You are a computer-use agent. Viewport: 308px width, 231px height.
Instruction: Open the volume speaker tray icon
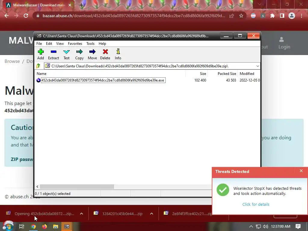pyautogui.click(x=266, y=226)
